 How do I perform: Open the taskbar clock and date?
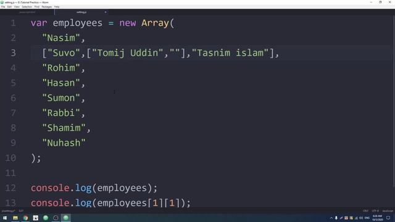coord(377,218)
